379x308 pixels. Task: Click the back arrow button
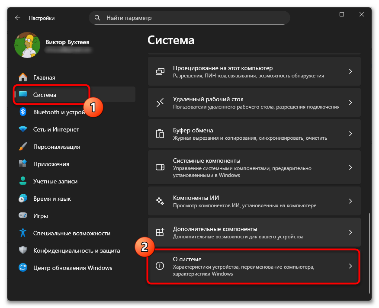(17, 18)
